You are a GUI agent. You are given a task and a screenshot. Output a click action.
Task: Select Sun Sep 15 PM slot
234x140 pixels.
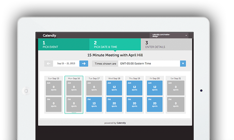click(54, 104)
